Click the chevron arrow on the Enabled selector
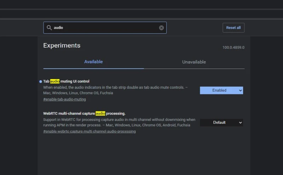The height and width of the screenshot is (175, 283). coord(241,91)
